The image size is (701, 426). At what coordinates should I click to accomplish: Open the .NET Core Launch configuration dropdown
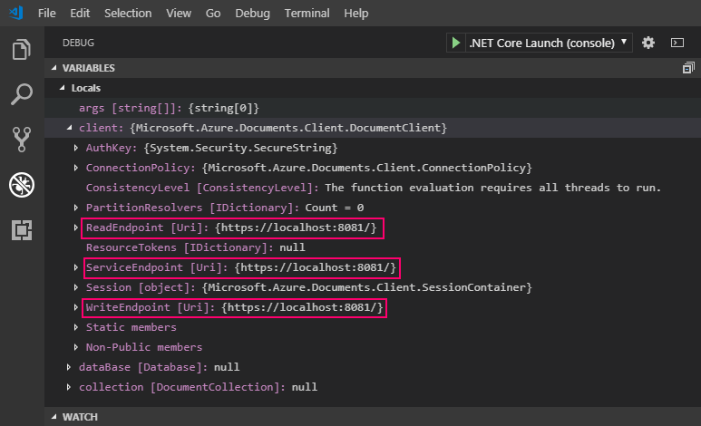coord(549,43)
